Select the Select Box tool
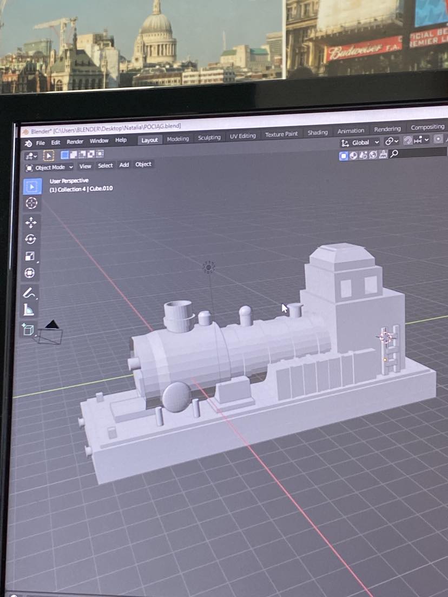Screen dimensions: 448x597 [x=31, y=187]
